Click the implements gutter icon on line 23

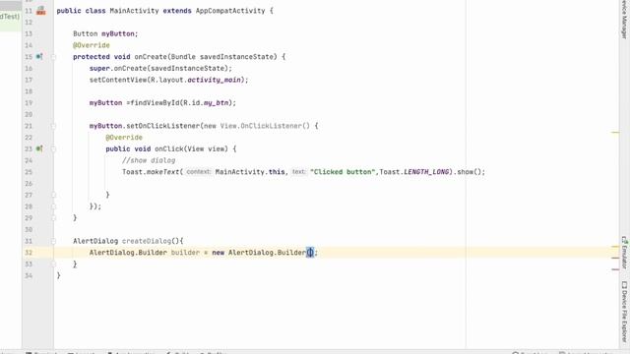(x=39, y=148)
